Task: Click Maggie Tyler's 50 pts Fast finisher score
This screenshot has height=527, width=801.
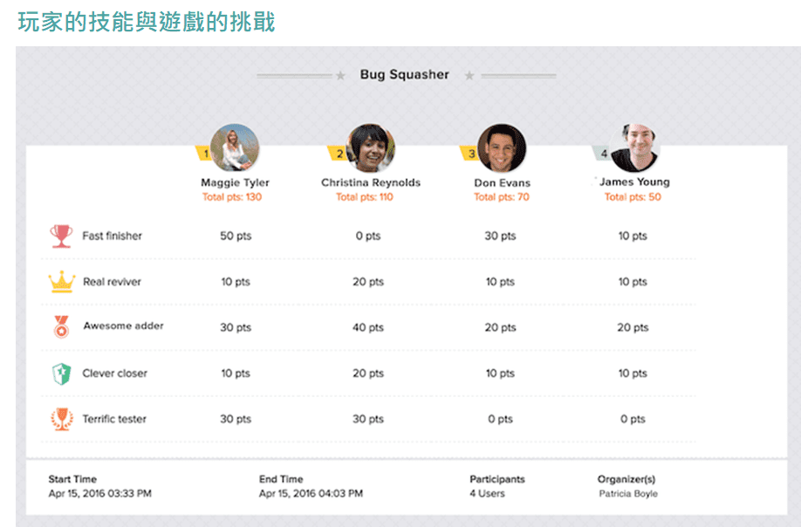Action: pos(236,236)
